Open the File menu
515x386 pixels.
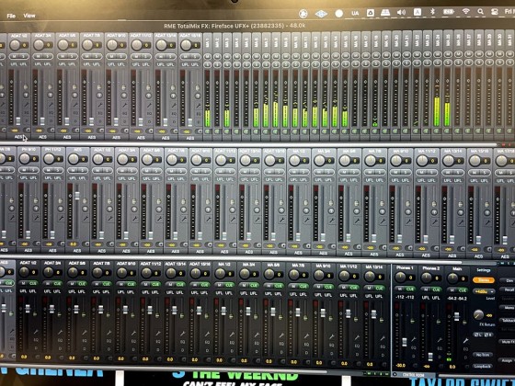pyautogui.click(x=11, y=16)
